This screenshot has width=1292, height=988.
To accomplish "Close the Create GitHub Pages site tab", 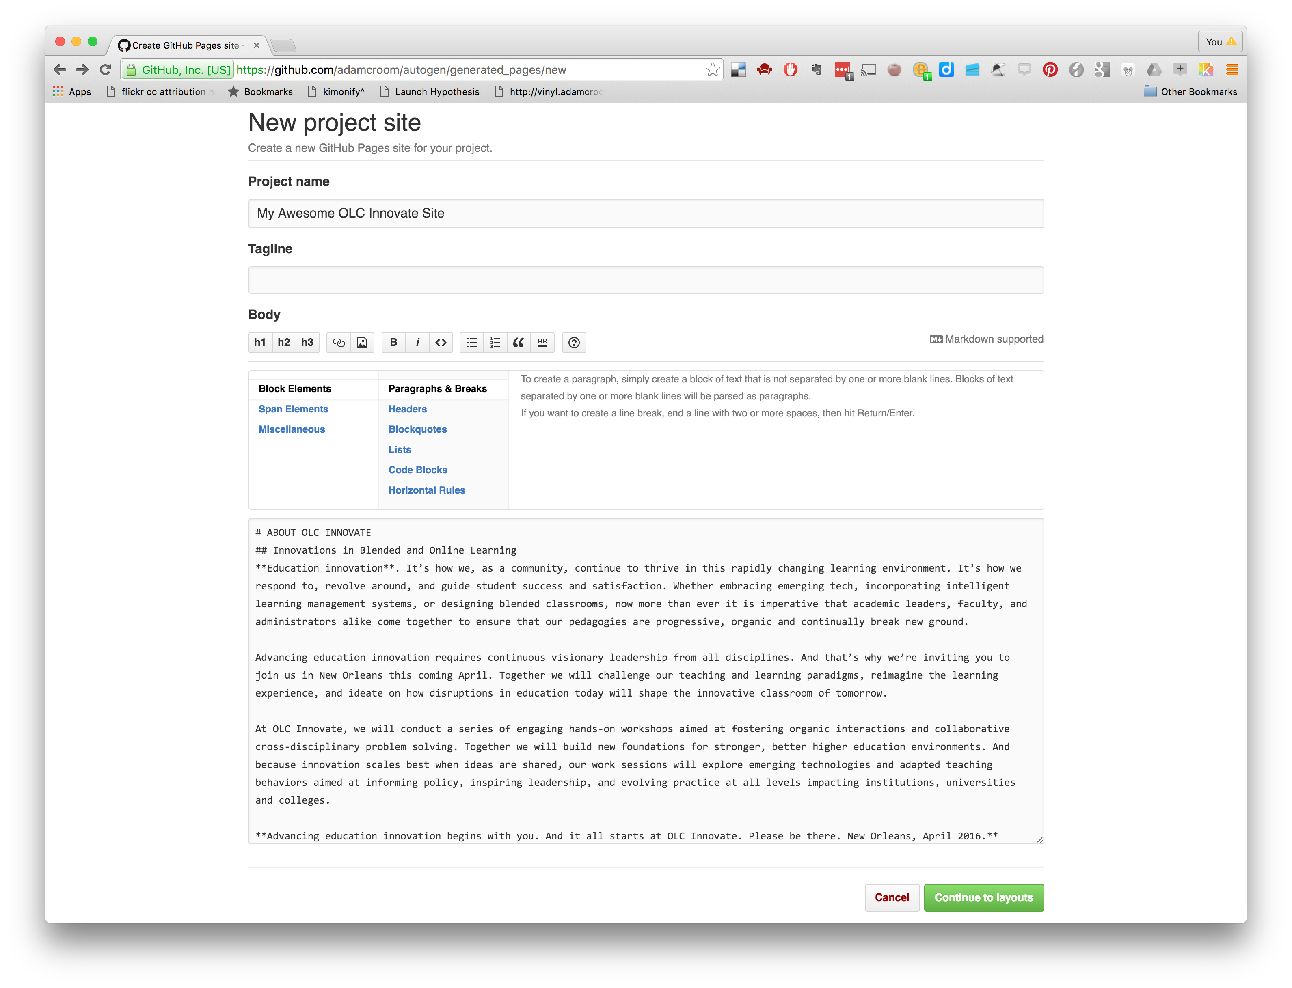I will (257, 45).
